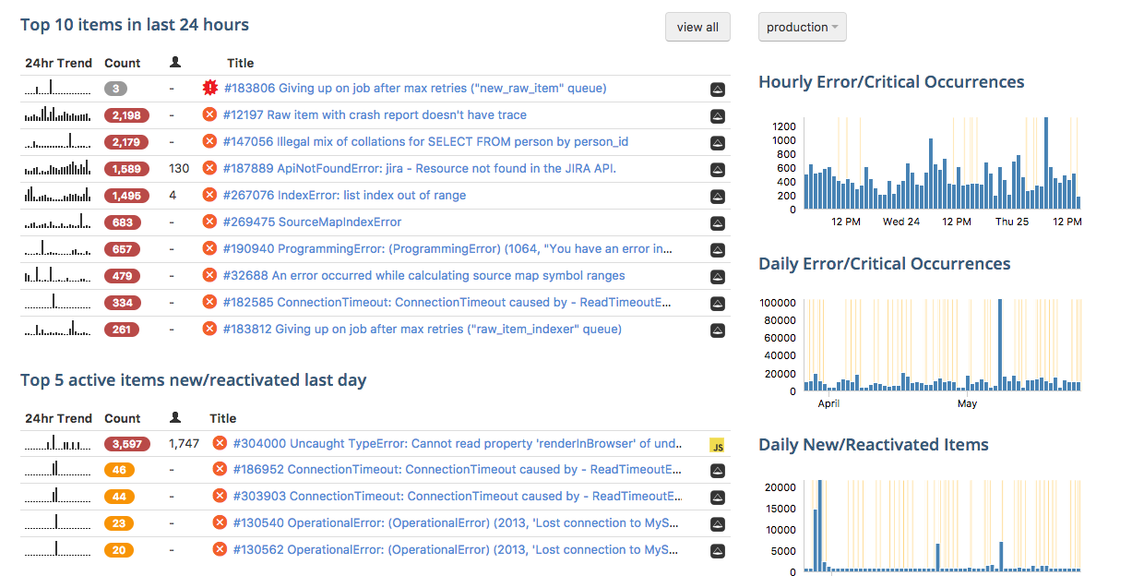
Task: Open the #303903 ConnectionTimeout item
Action: coord(458,497)
